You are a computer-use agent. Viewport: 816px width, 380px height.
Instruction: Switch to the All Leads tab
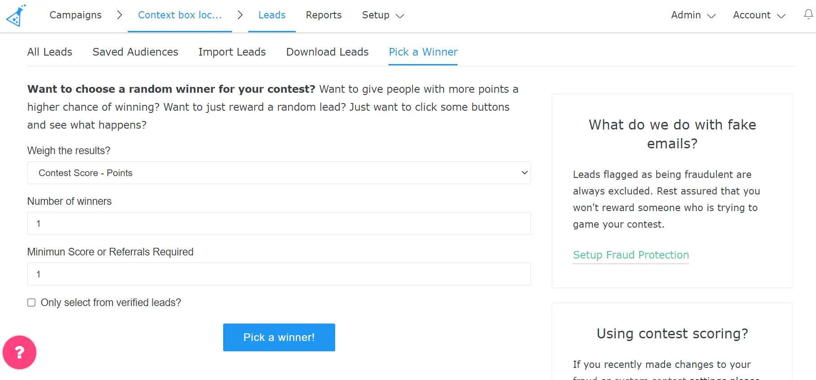pos(50,52)
